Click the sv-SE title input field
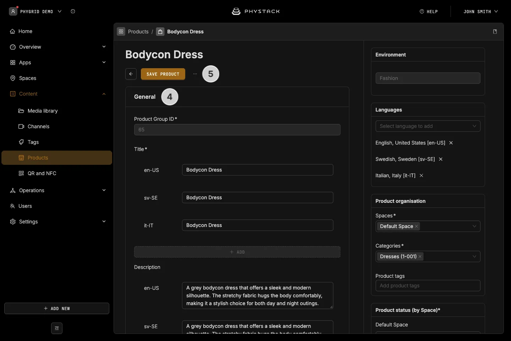Image resolution: width=511 pixels, height=341 pixels. (258, 197)
